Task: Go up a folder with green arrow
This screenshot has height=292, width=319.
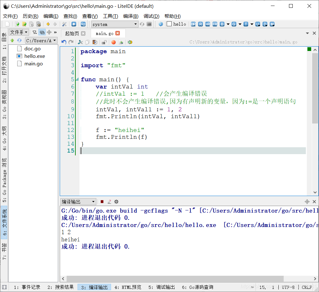Action: coord(12,40)
